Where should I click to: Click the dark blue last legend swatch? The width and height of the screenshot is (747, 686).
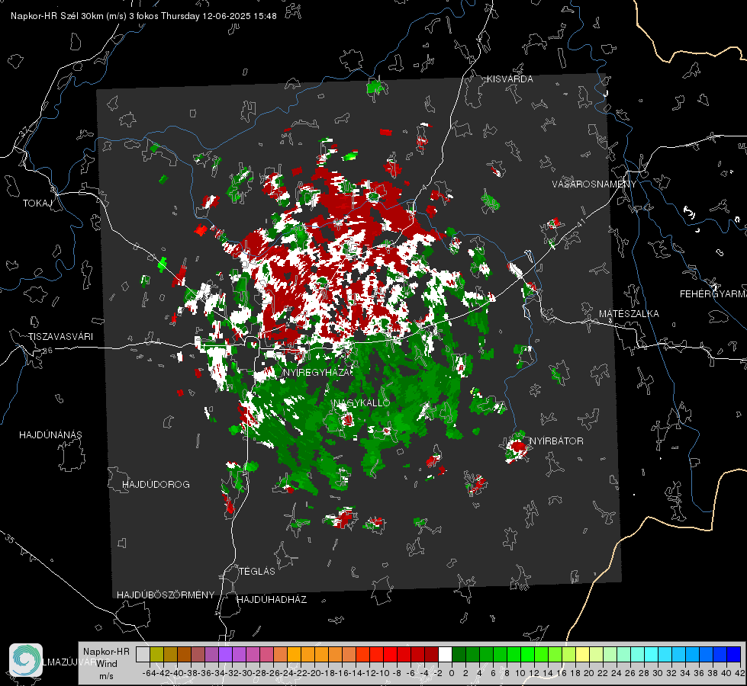click(734, 654)
